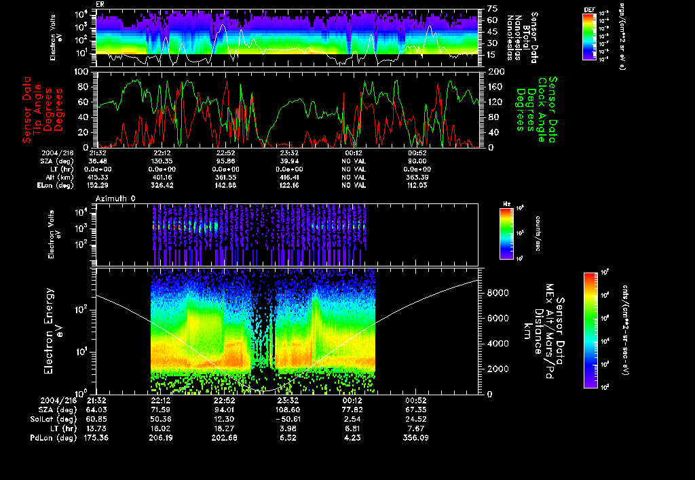The width and height of the screenshot is (695, 480).
Task: Click the 'SolLat (deg)' row label
Action: point(53,419)
